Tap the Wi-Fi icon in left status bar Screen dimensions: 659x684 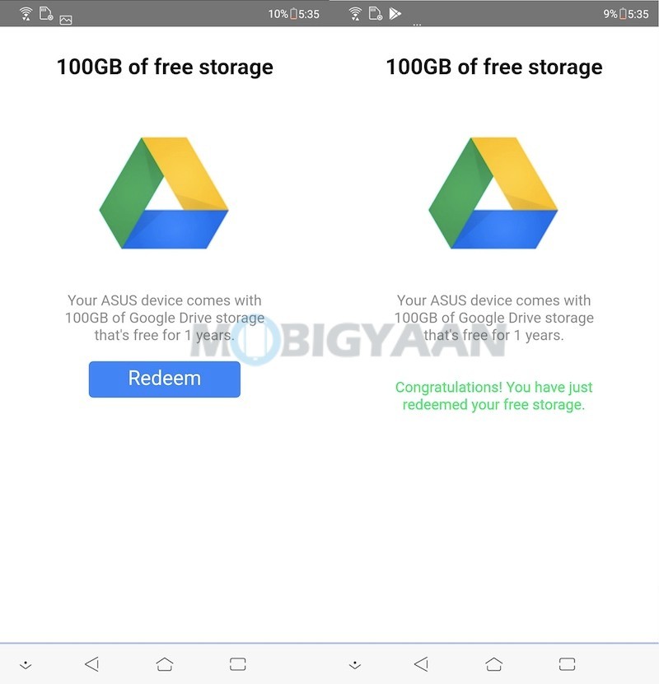tap(26, 14)
